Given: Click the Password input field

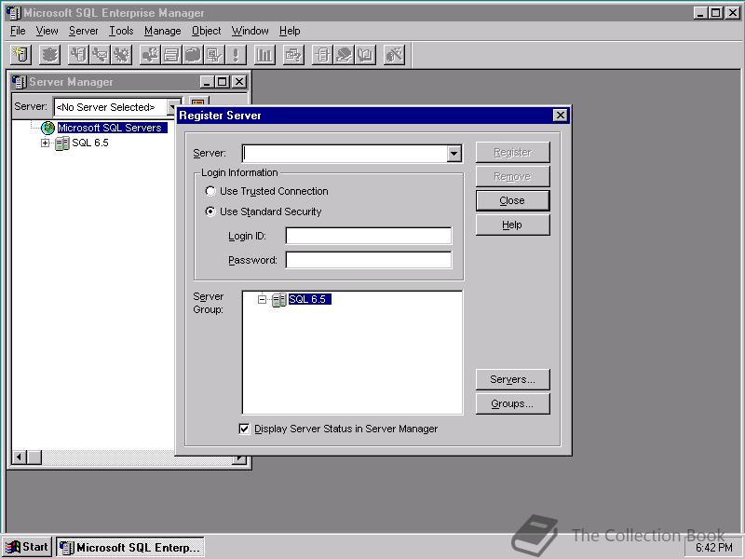Looking at the screenshot, I should [369, 260].
